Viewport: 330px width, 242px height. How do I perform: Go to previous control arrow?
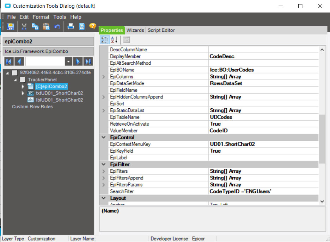click(x=19, y=62)
